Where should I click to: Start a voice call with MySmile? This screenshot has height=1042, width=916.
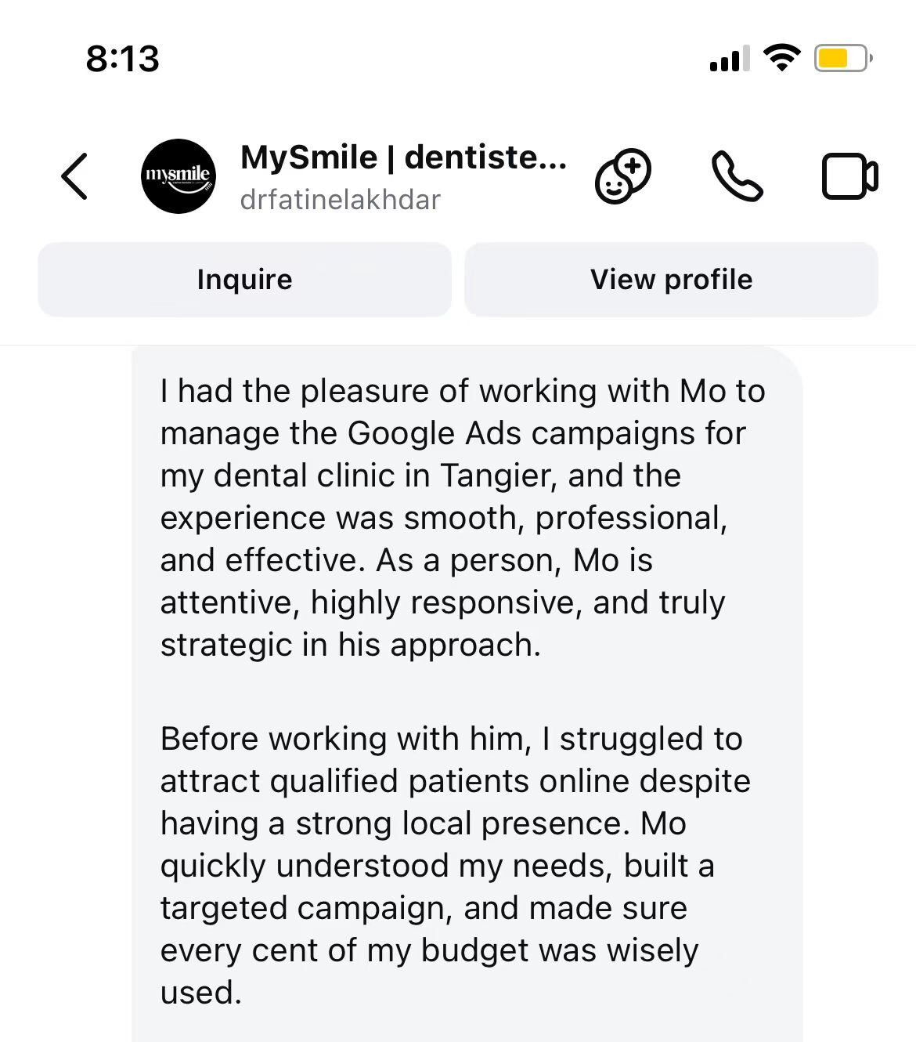736,177
